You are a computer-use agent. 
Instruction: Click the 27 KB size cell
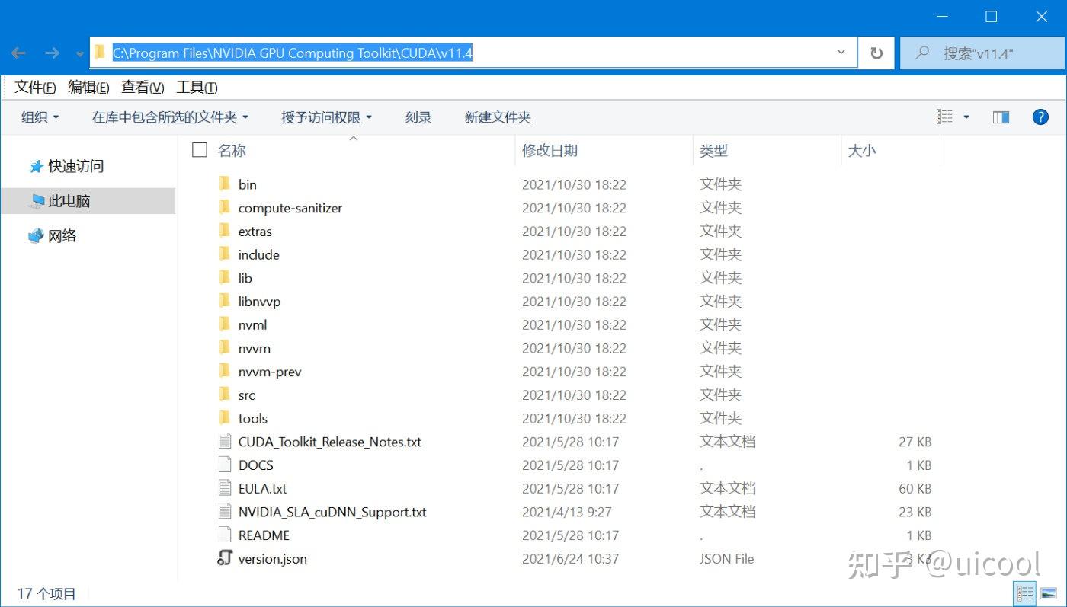click(x=915, y=442)
